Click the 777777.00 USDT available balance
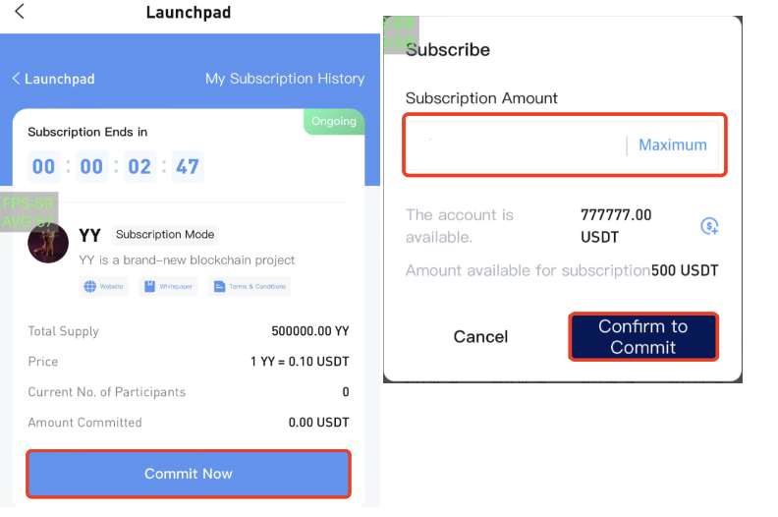The height and width of the screenshot is (517, 778). click(x=616, y=226)
